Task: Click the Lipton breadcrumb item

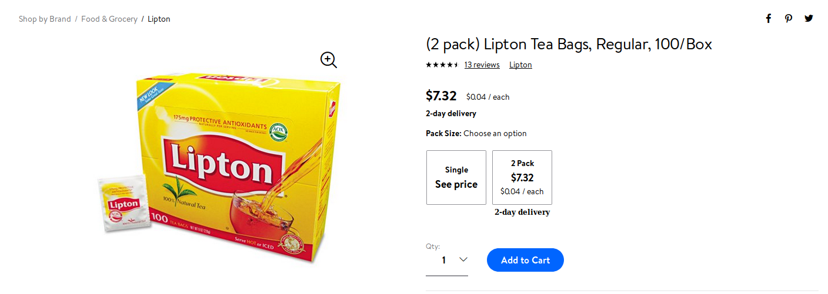Action: (159, 19)
